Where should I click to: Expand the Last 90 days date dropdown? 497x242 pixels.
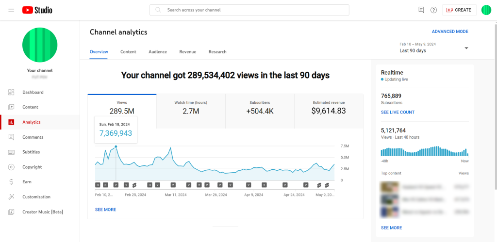tap(433, 48)
